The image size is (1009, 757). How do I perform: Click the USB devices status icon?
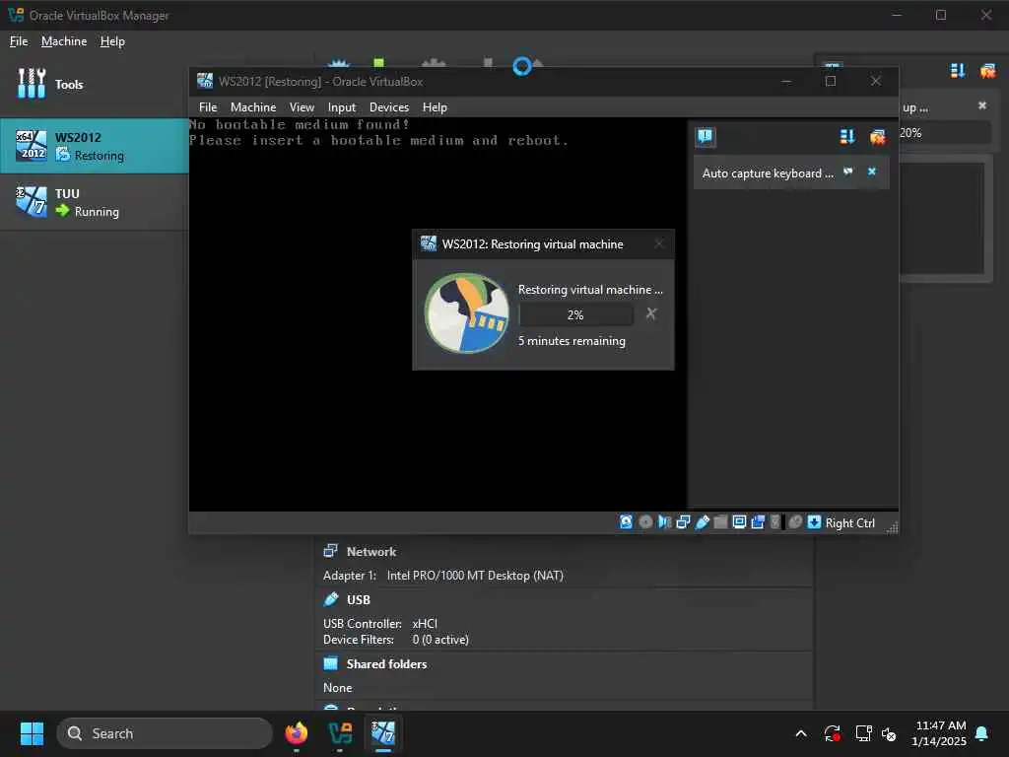click(702, 522)
